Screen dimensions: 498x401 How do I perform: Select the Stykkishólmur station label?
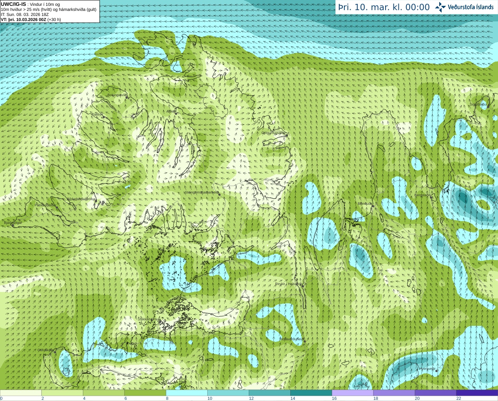[149, 319]
